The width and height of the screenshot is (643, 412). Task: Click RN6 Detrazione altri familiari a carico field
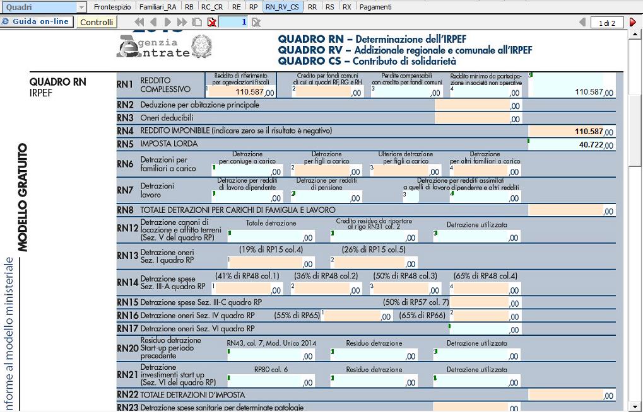[x=485, y=171]
